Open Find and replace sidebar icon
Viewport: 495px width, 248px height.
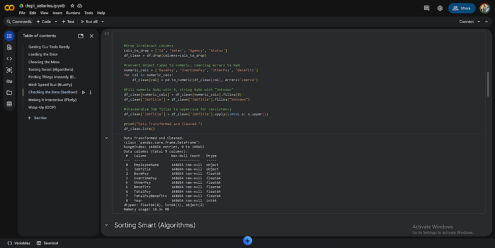pos(9,47)
